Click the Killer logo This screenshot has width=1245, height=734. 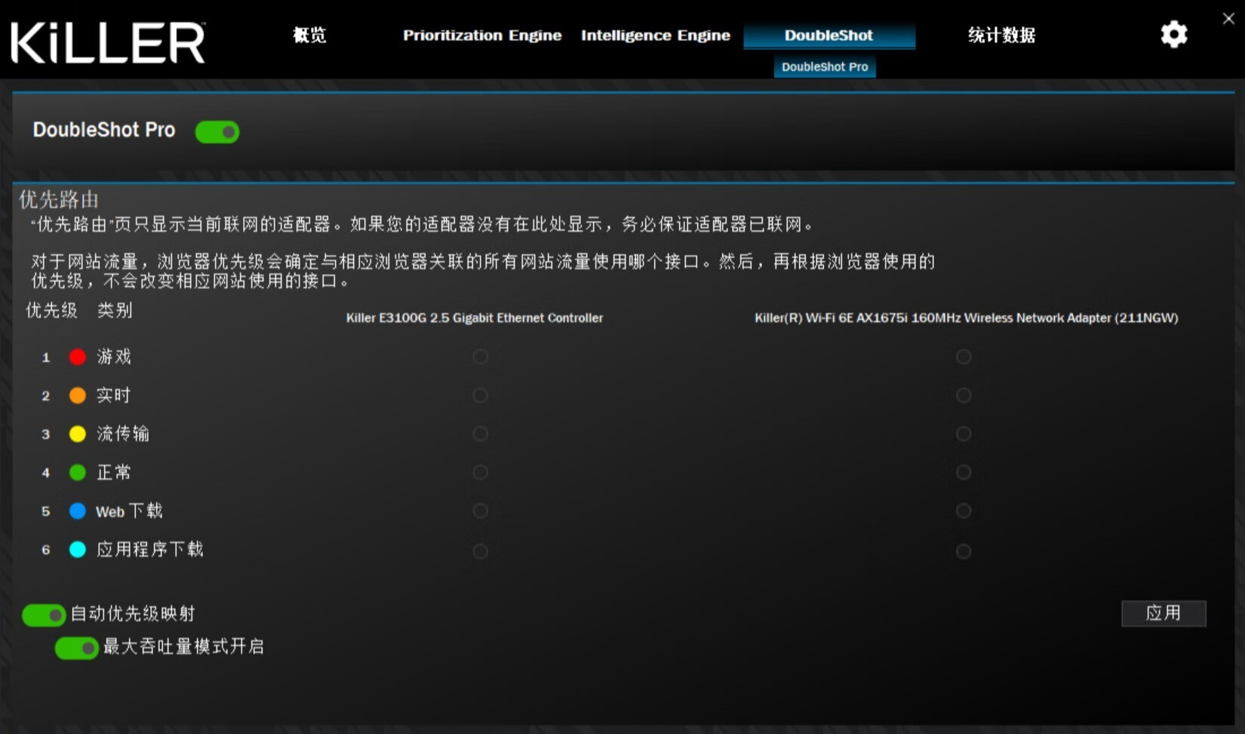108,42
